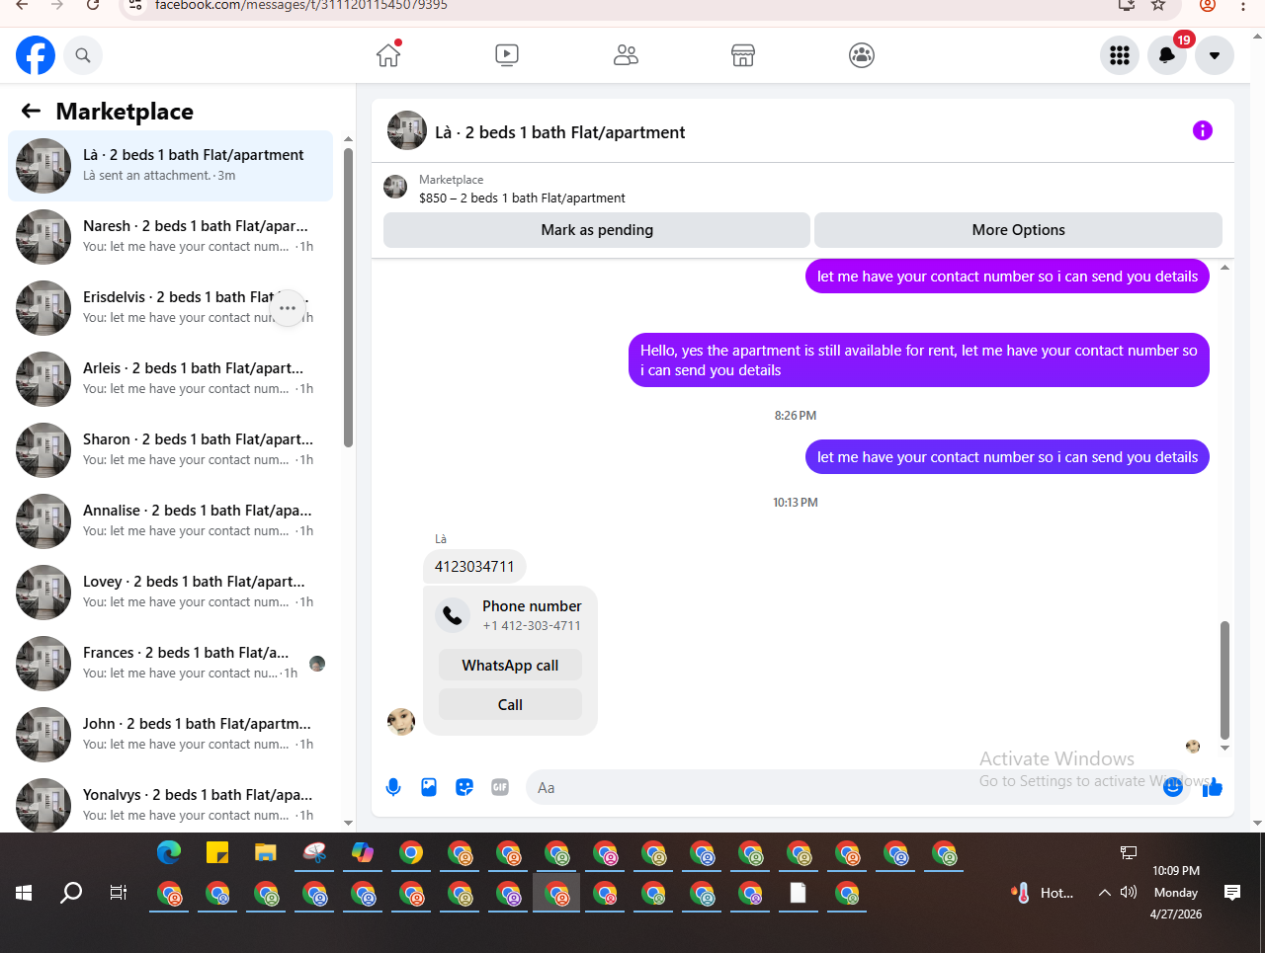Open Task View on the taskbar
The image size is (1265, 953).
point(119,893)
